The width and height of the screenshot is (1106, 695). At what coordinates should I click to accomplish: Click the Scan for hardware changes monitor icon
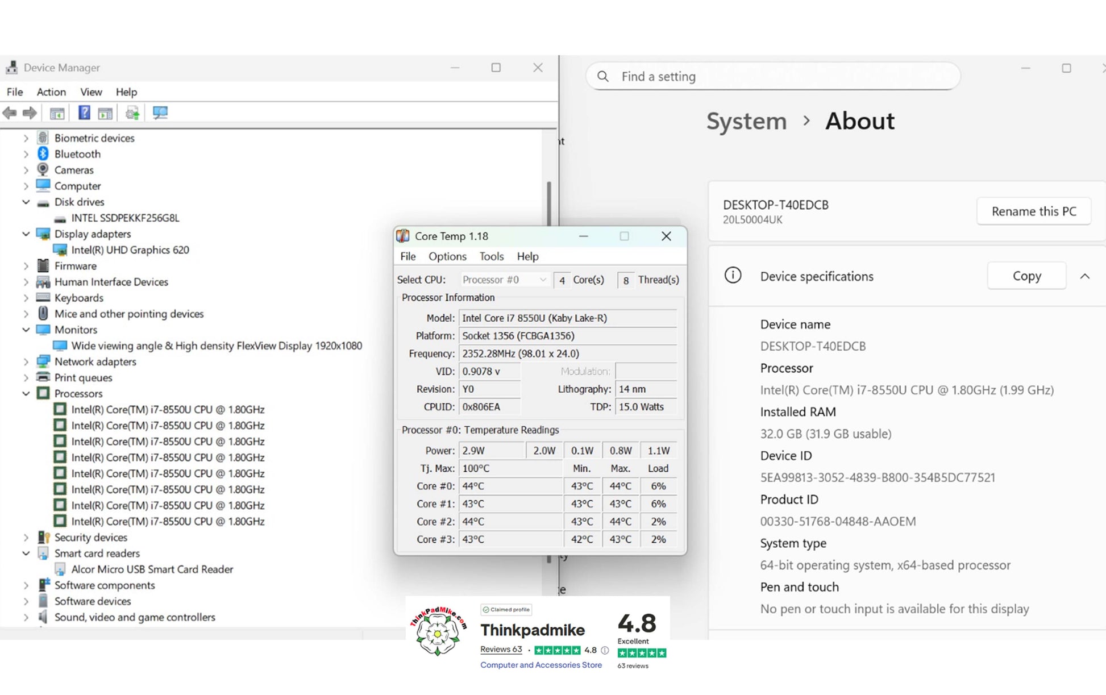[160, 113]
